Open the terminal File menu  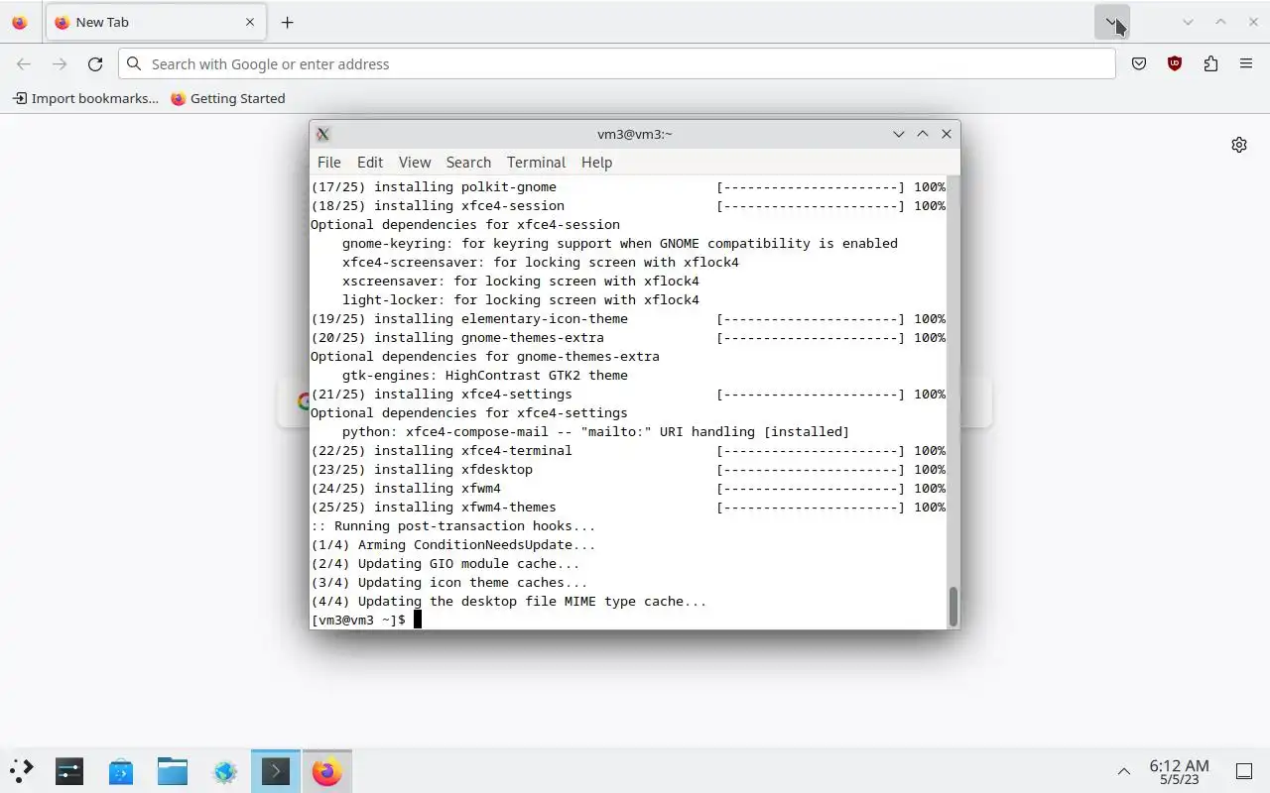(328, 163)
